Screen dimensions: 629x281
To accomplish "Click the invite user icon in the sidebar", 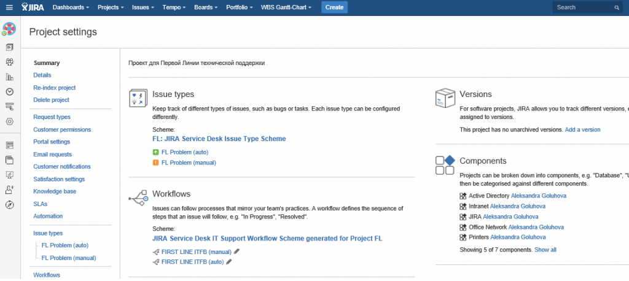I will (x=10, y=190).
